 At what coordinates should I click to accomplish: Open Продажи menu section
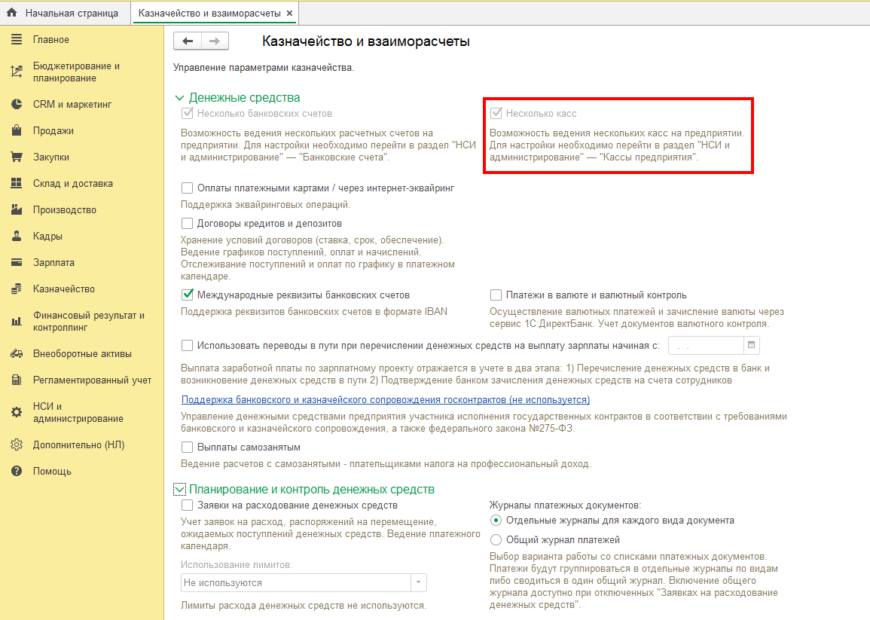pos(53,130)
